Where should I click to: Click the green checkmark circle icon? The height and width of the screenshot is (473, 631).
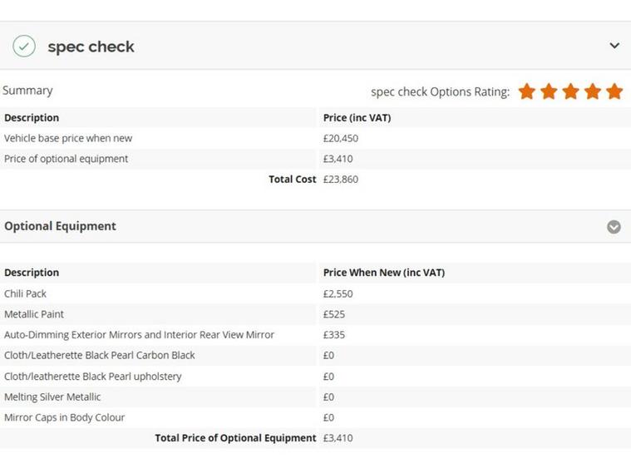point(24,47)
